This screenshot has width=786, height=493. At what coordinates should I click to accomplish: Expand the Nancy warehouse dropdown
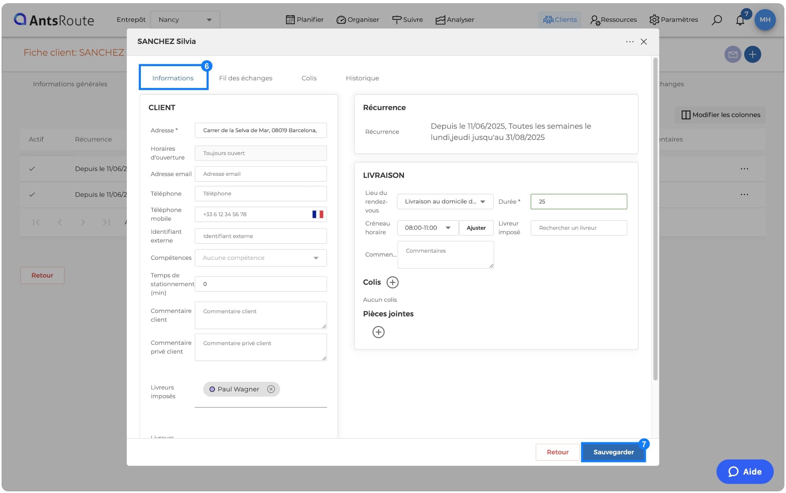185,20
